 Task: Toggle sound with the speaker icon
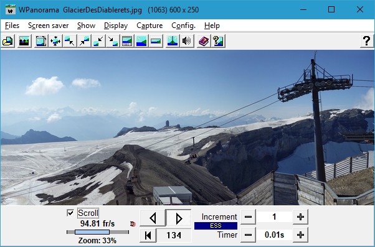click(187, 41)
